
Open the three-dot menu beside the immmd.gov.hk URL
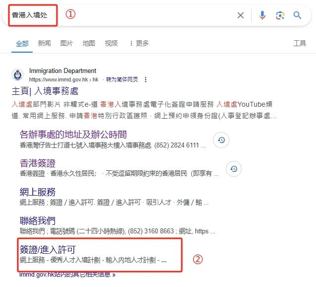[146, 79]
